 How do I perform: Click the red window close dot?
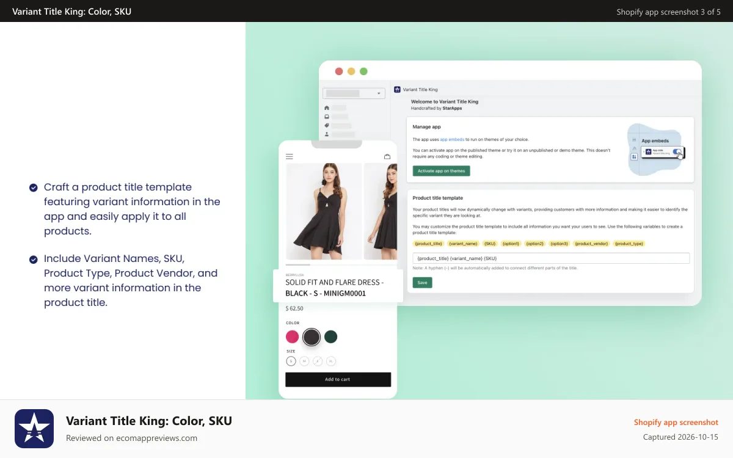[339, 71]
